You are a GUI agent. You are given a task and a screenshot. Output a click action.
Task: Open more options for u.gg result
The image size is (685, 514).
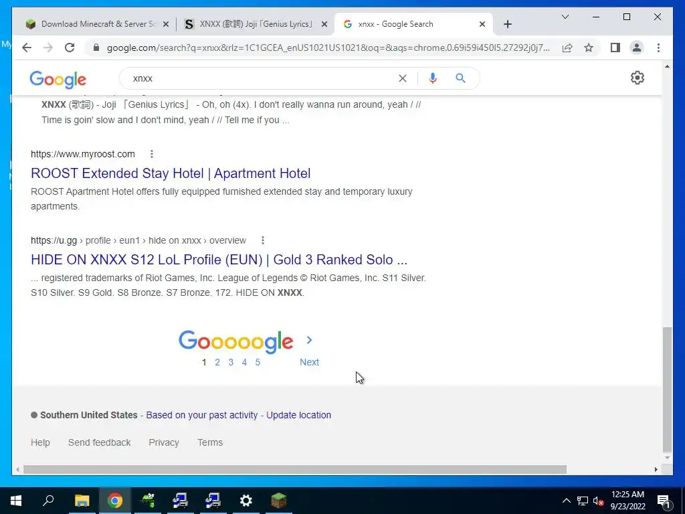click(262, 240)
